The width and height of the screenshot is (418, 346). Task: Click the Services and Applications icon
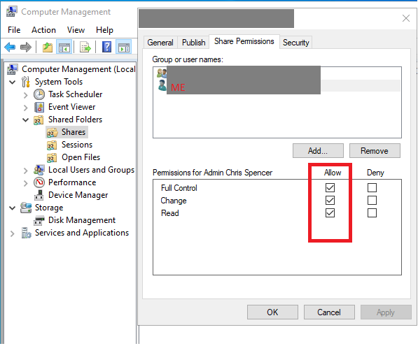pyautogui.click(x=26, y=233)
